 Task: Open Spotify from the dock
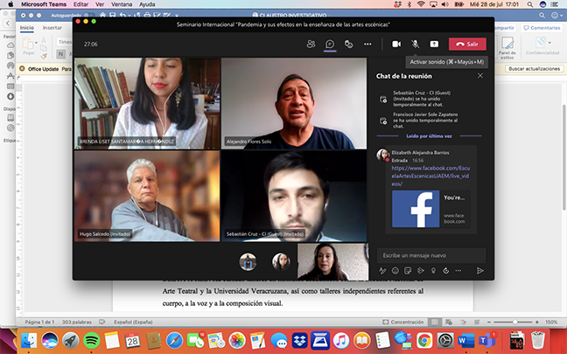[x=92, y=340]
